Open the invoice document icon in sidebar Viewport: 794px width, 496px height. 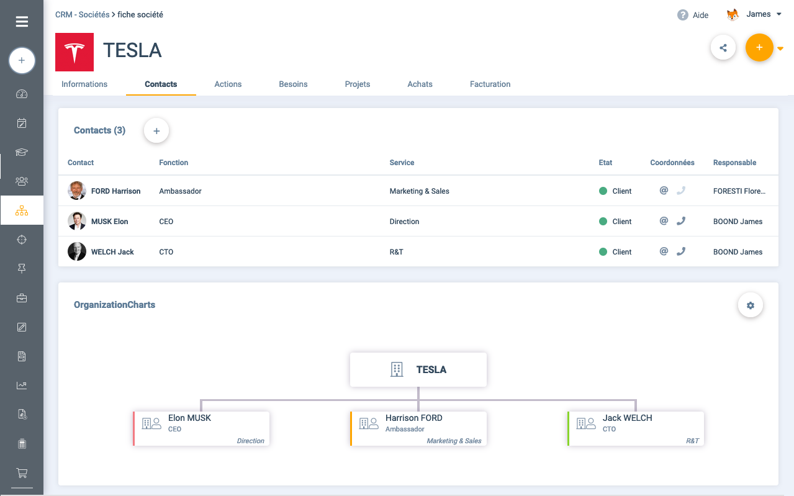pos(22,414)
